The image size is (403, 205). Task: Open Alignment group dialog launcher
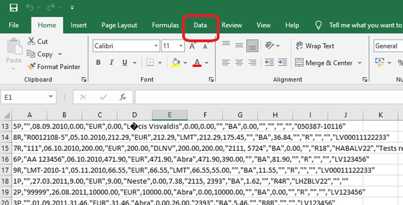[x=365, y=80]
